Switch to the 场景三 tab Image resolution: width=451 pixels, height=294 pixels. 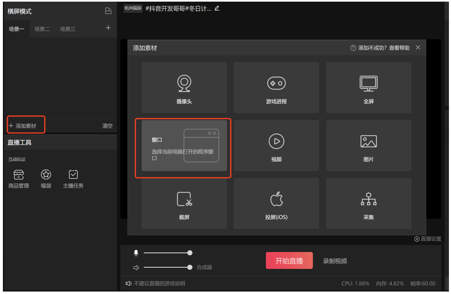[68, 29]
